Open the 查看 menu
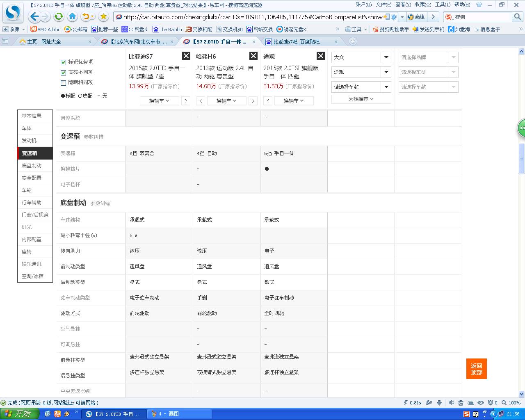Image resolution: width=525 pixels, height=420 pixels. click(403, 5)
